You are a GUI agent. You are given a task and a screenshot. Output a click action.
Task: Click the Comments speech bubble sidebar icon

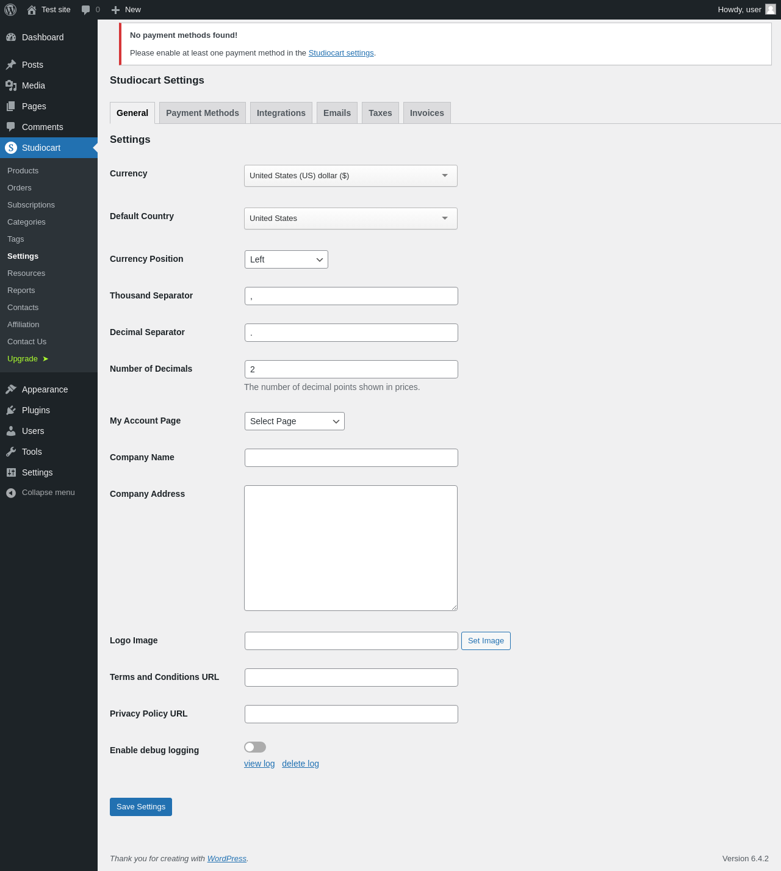(11, 127)
